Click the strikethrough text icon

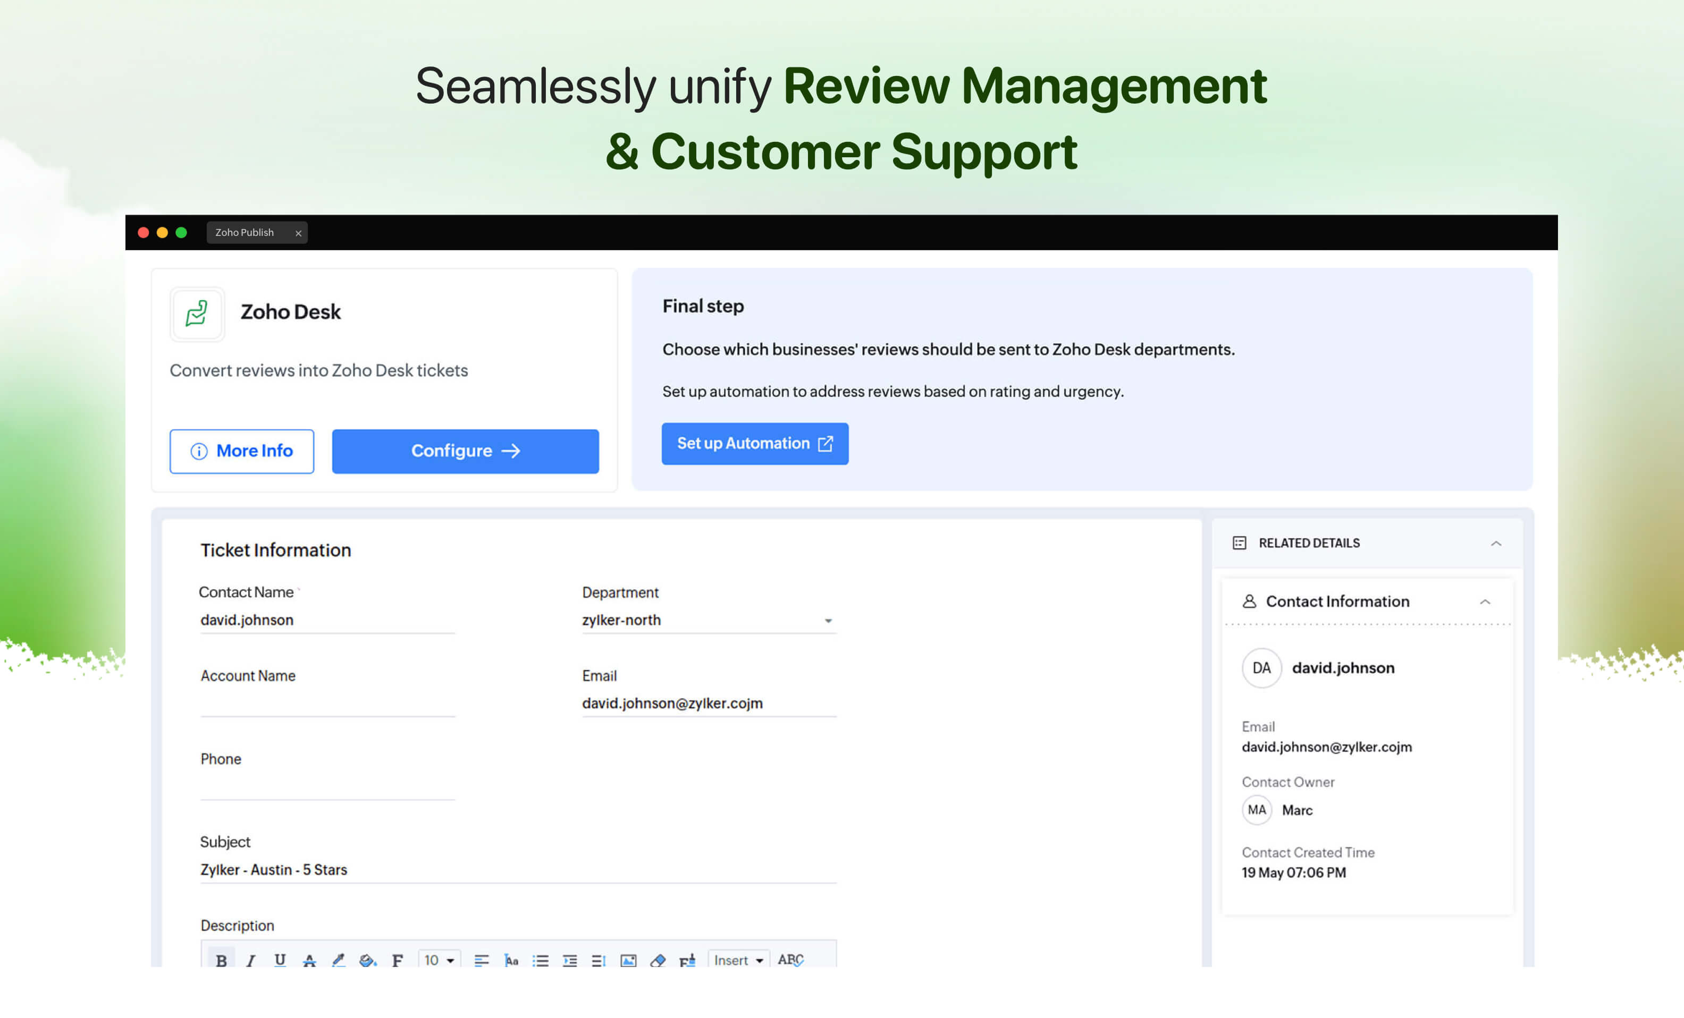[309, 960]
